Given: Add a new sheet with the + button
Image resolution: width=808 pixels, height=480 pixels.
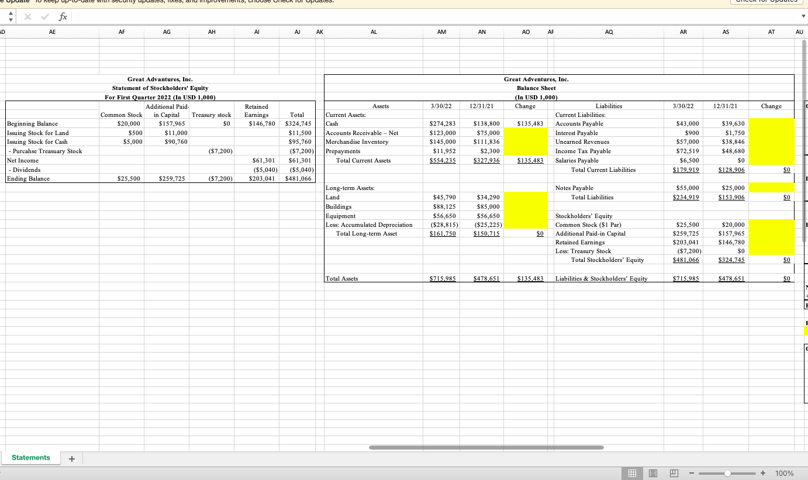Looking at the screenshot, I should point(71,458).
